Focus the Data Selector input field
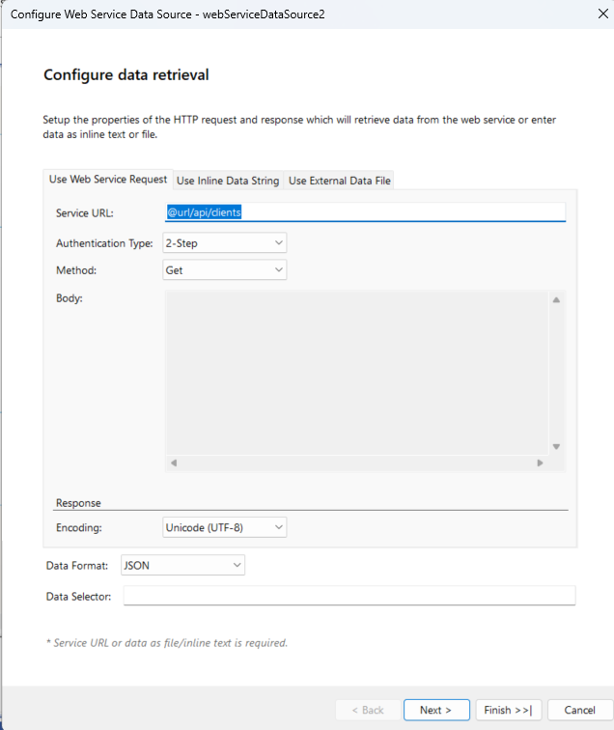The height and width of the screenshot is (730, 614). (x=349, y=596)
